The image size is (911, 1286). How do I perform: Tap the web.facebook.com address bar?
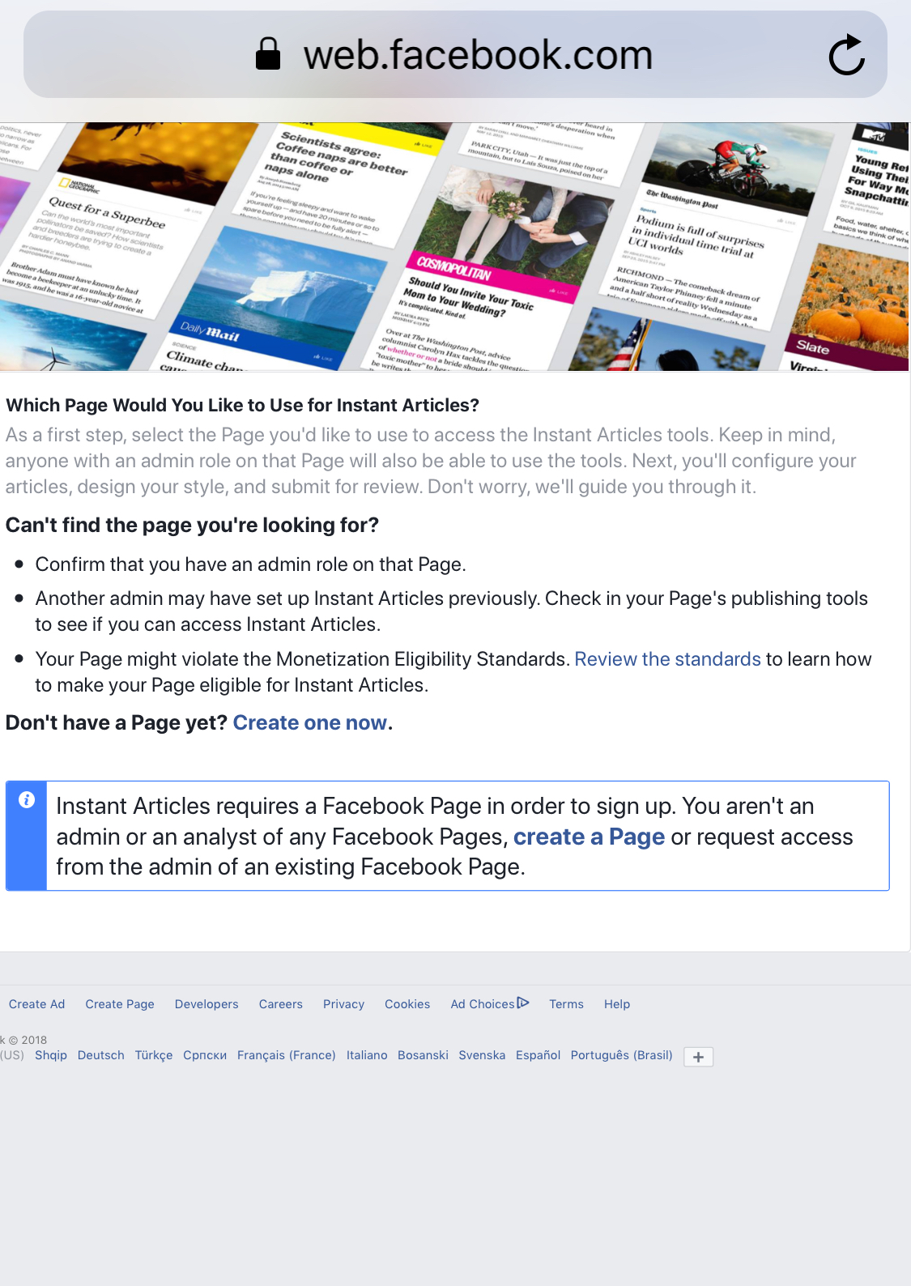[455, 54]
